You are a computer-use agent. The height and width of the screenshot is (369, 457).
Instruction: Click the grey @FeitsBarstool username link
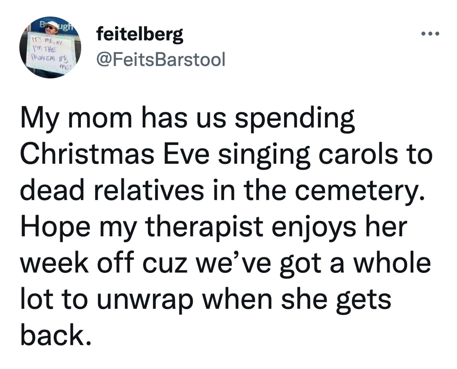(x=160, y=58)
